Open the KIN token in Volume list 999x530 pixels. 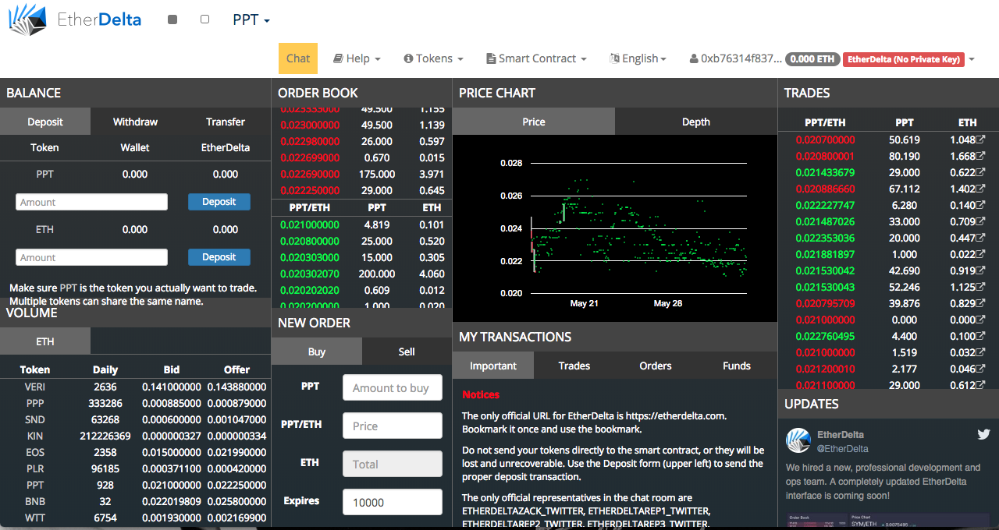(x=34, y=436)
